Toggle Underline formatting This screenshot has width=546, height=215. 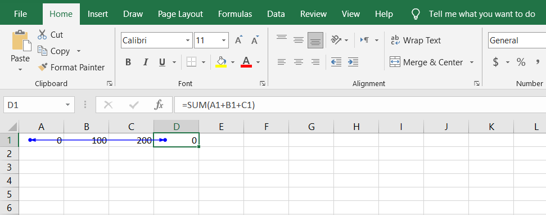pos(162,62)
